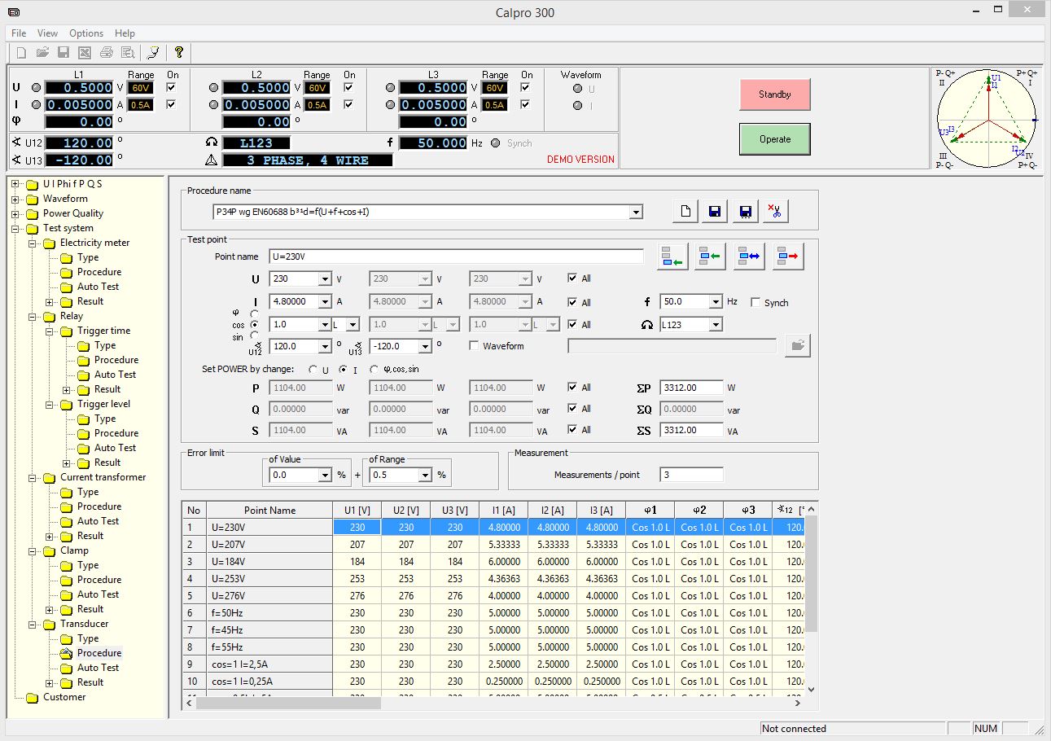1051x741 pixels.
Task: Open the View menu
Action: click(x=47, y=33)
